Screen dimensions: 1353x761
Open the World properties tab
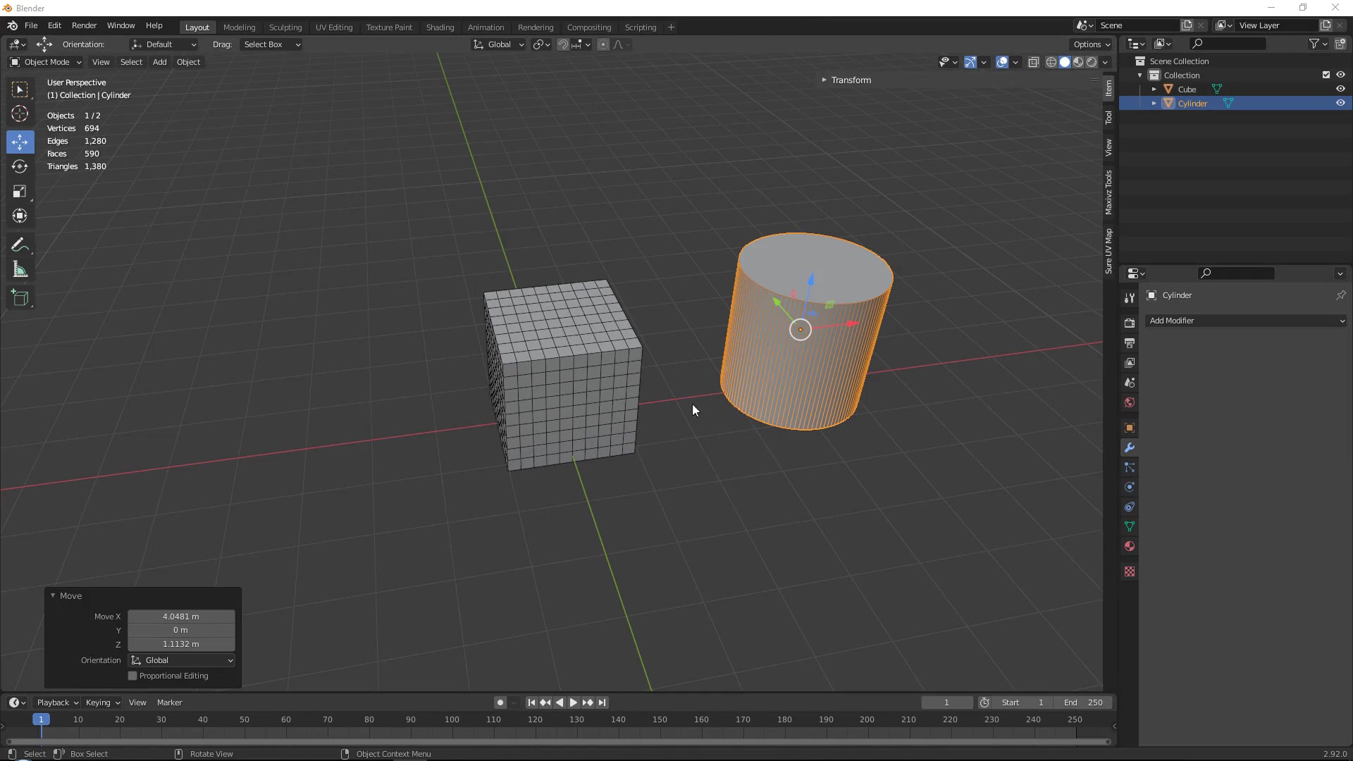click(1130, 403)
